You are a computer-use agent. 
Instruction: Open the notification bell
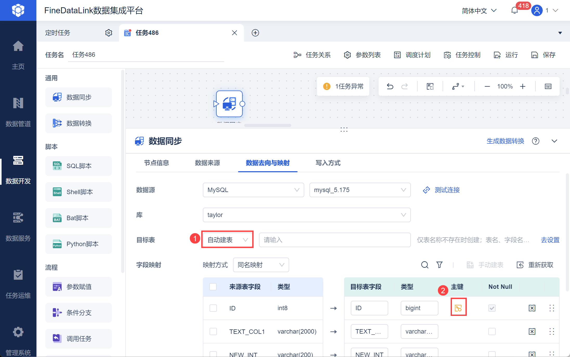(514, 10)
